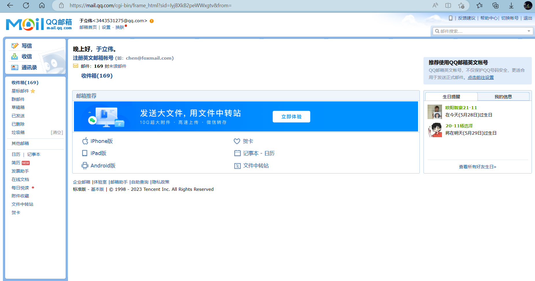Click avatar thumbnail of 20-11杨浩泽
This screenshot has width=535, height=281.
tap(435, 130)
